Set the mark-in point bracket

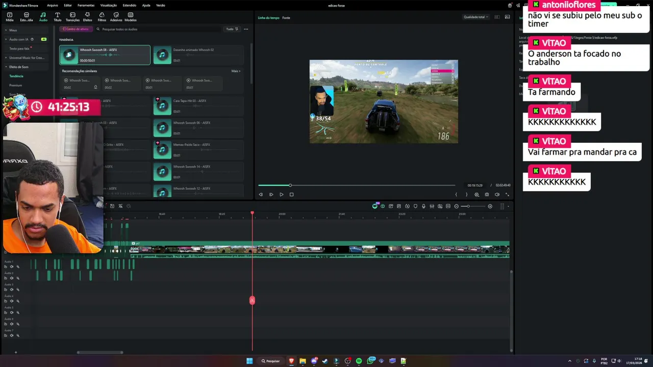456,194
